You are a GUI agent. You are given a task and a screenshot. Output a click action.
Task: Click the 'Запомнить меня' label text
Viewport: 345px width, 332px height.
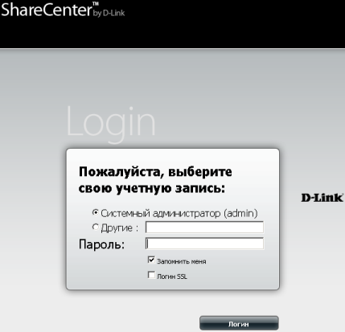click(x=182, y=261)
